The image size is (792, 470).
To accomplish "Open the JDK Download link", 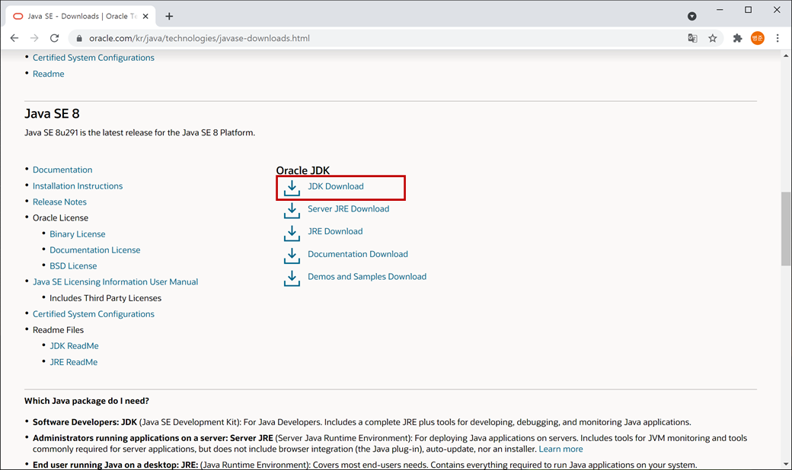I will pyautogui.click(x=335, y=186).
